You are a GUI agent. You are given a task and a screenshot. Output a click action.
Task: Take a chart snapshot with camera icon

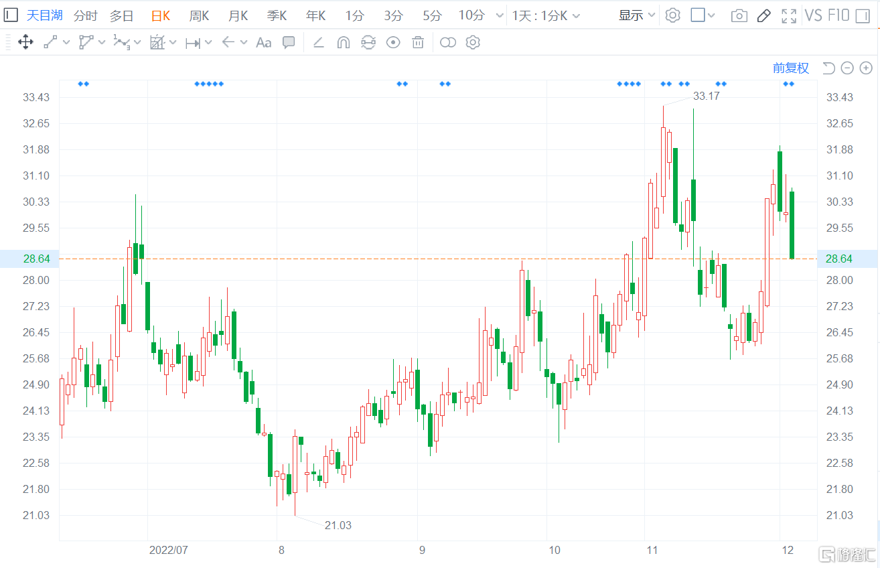[x=739, y=15]
